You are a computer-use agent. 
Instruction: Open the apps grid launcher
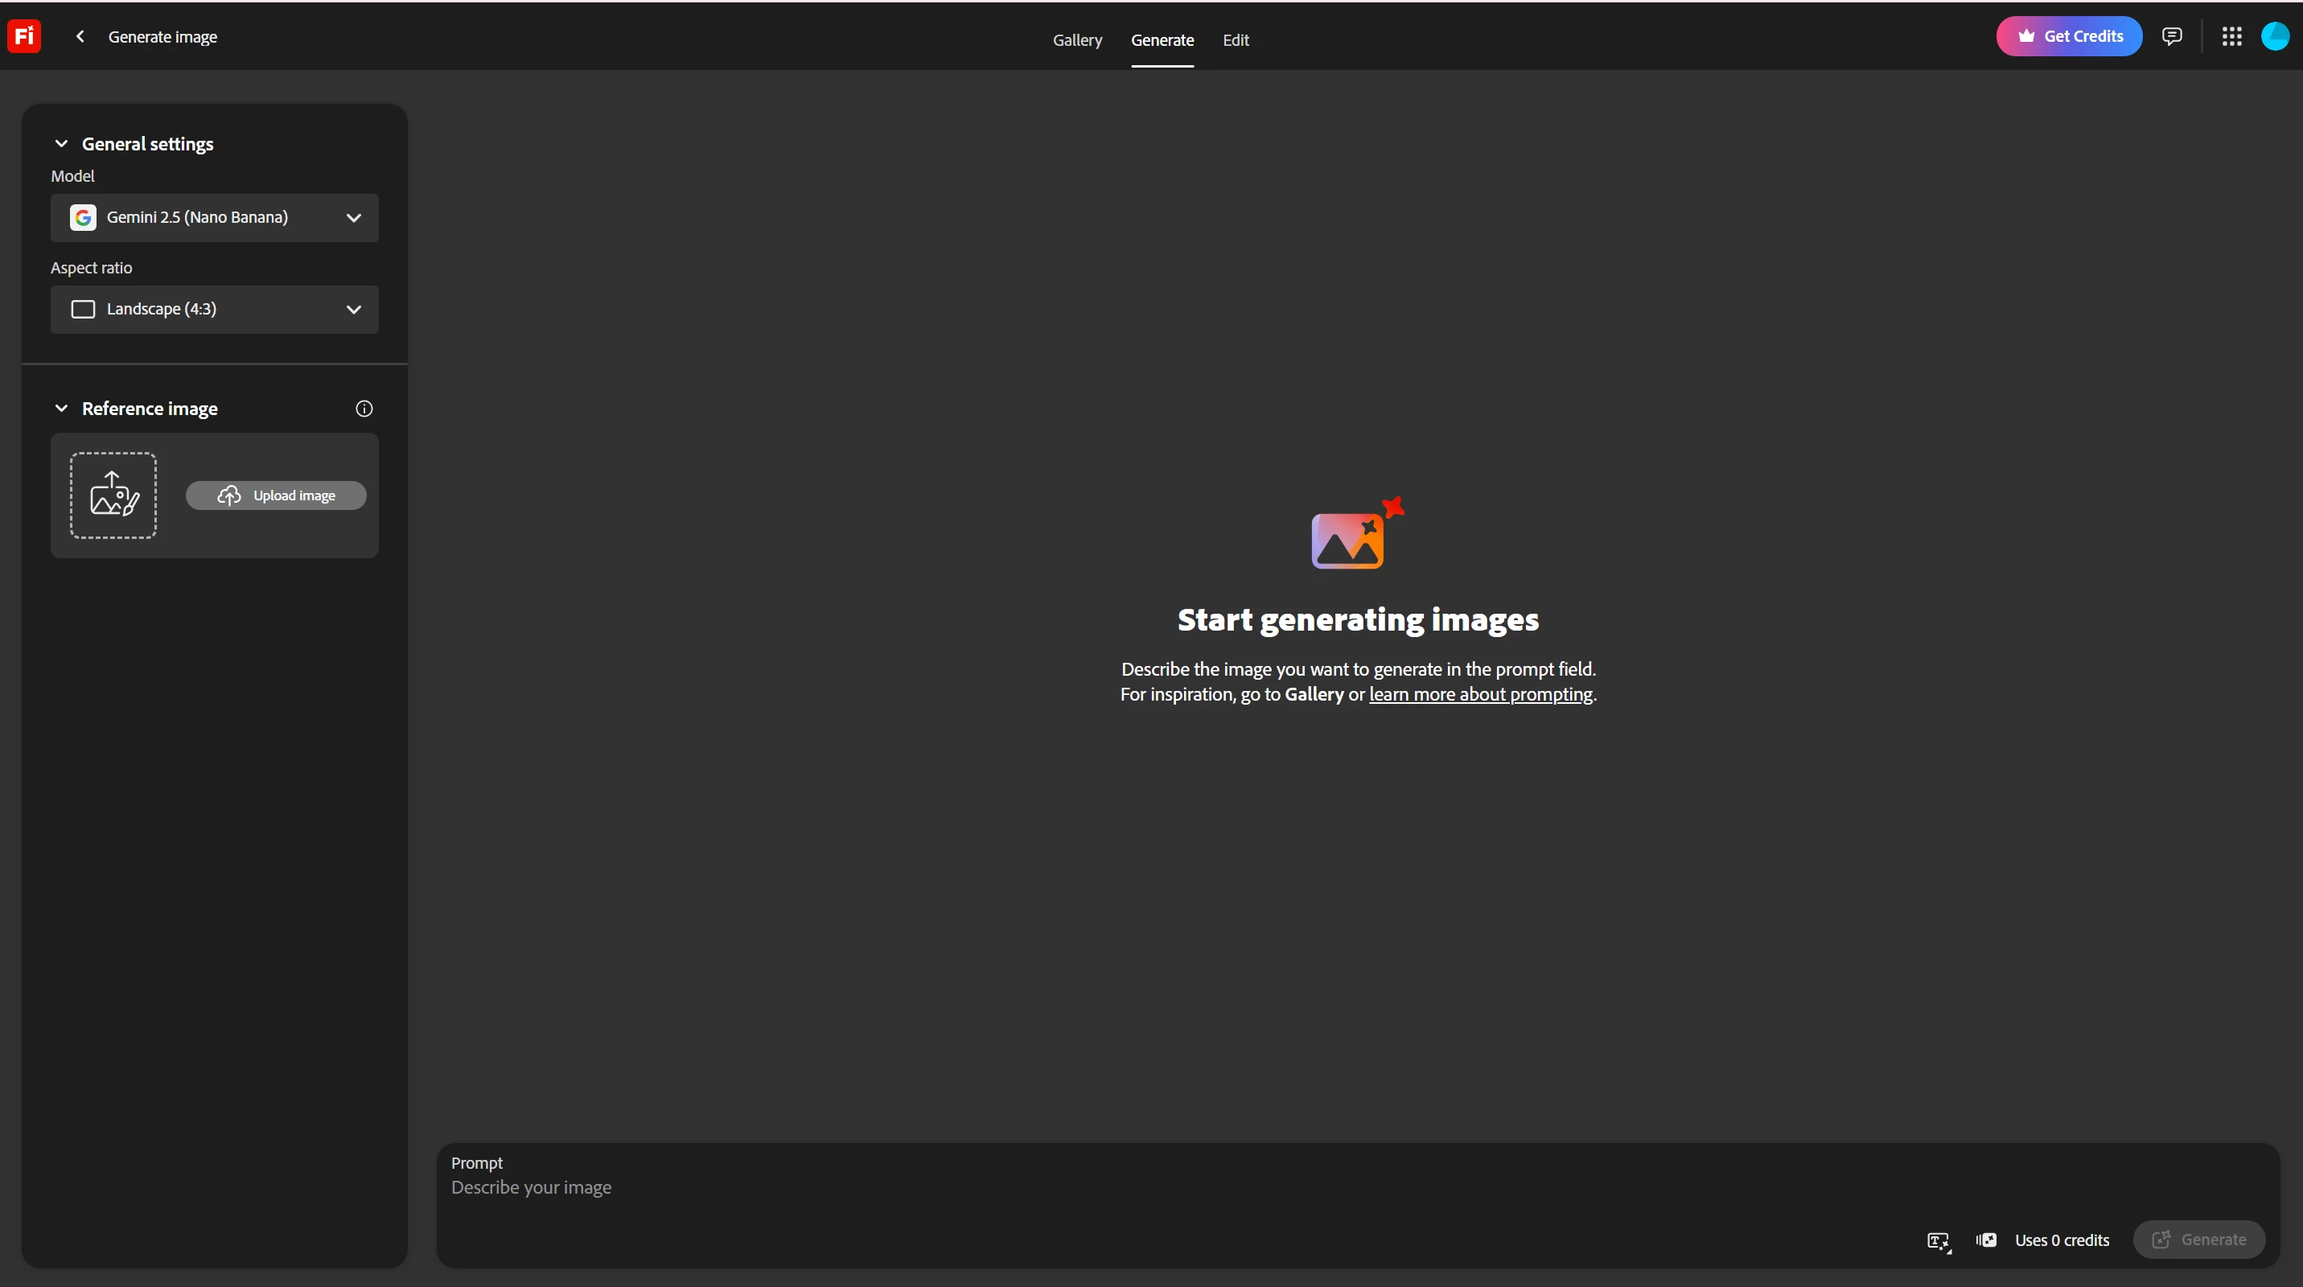tap(2231, 37)
